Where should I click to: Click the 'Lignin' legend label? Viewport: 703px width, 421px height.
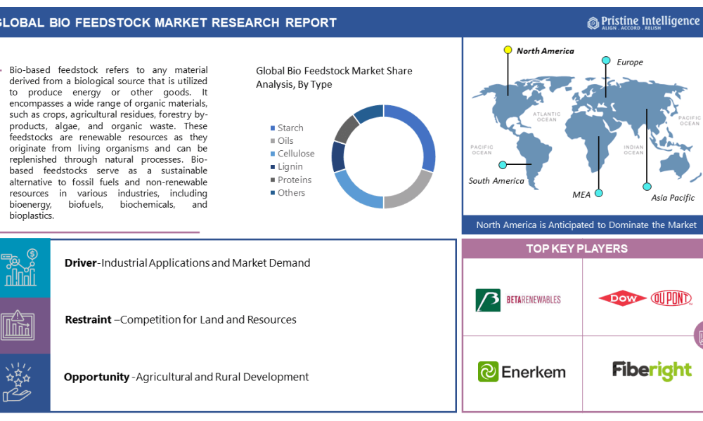coord(290,167)
